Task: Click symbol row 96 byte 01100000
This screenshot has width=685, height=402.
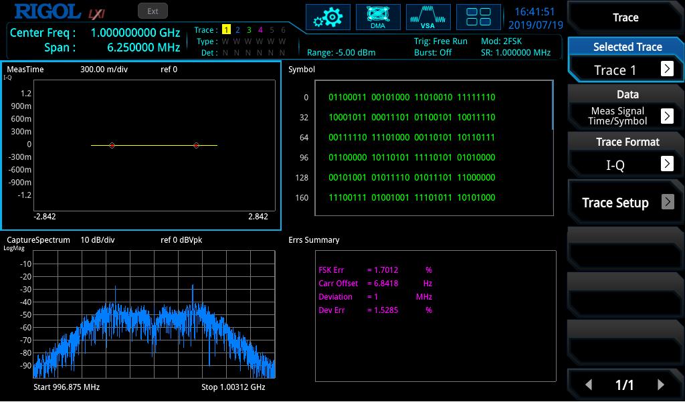Action: 347,157
